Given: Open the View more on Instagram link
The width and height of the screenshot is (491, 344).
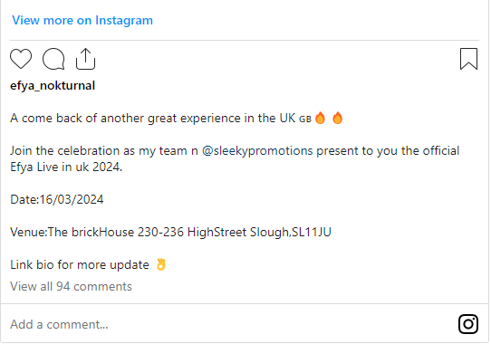Looking at the screenshot, I should [x=82, y=20].
